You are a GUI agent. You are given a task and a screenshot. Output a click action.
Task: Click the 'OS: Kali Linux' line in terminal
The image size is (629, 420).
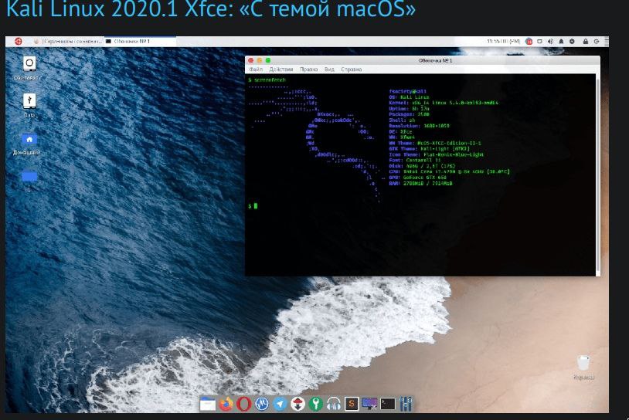pos(409,97)
